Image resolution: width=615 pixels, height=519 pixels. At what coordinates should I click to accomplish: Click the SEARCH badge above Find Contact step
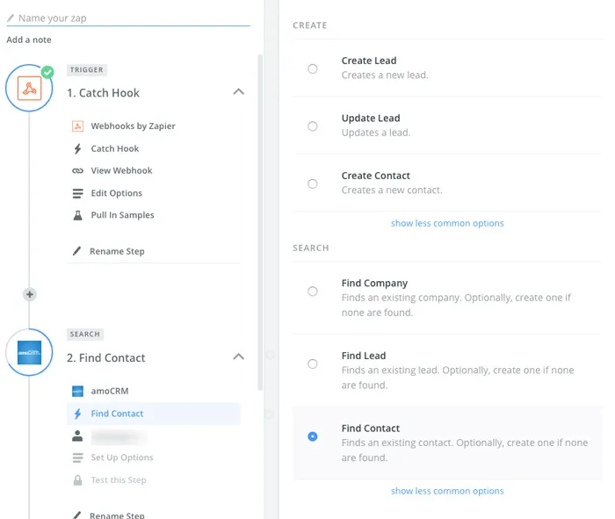(x=85, y=335)
